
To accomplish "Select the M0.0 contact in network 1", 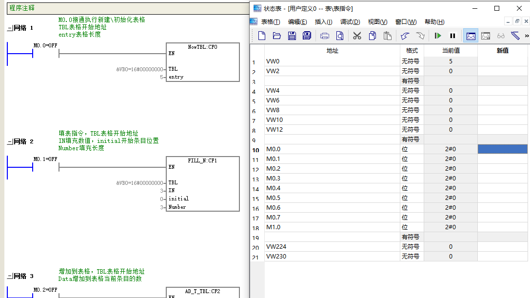I will (46, 53).
